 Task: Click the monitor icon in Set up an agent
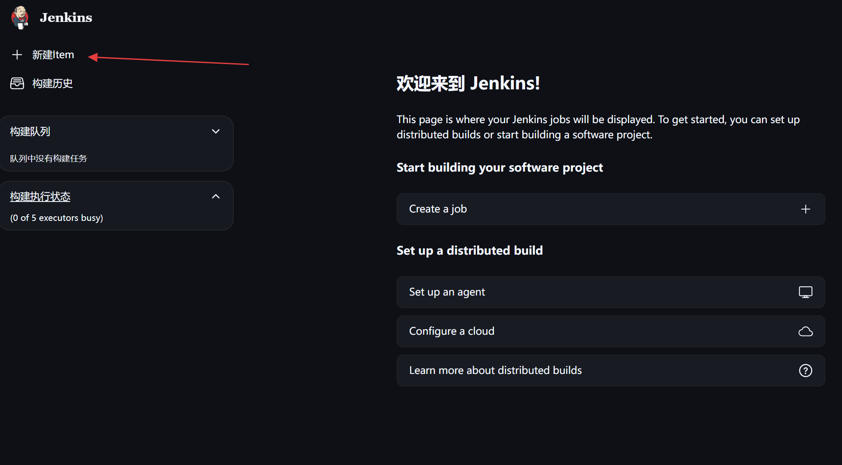(x=805, y=292)
